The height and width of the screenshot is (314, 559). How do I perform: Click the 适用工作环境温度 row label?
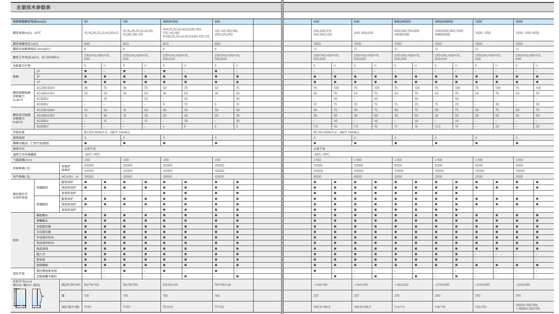click(24, 154)
